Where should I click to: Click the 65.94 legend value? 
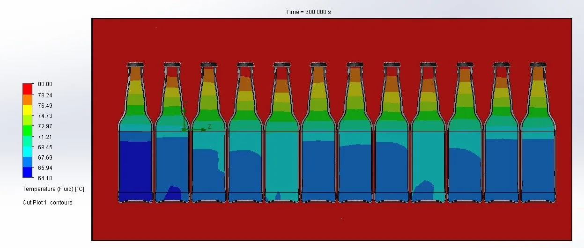(x=46, y=168)
